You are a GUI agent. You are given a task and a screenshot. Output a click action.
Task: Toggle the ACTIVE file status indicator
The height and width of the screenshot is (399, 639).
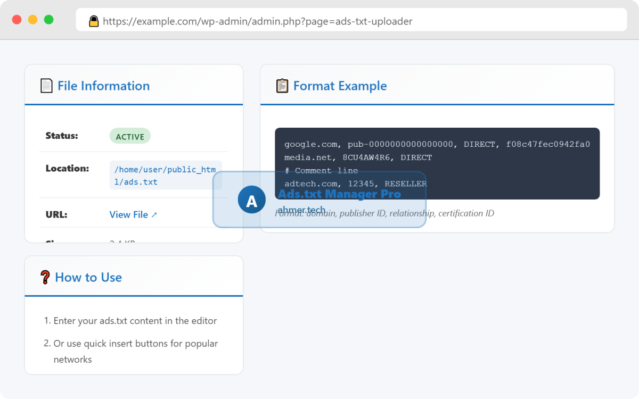130,136
